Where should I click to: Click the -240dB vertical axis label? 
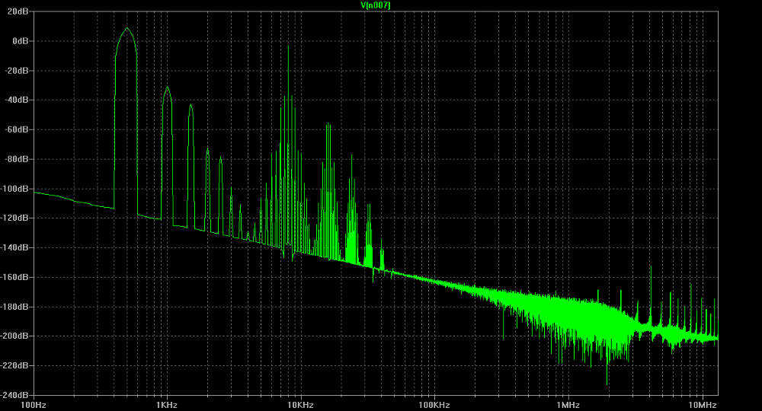[15, 395]
